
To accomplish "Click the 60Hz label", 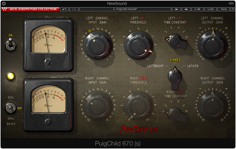I will click(x=11, y=98).
